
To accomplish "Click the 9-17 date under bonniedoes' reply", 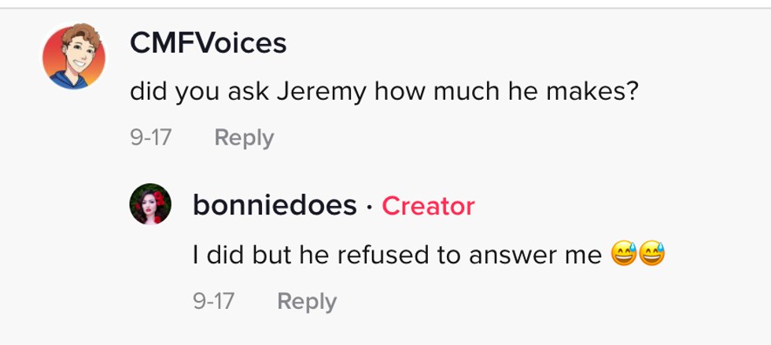I will pos(214,301).
